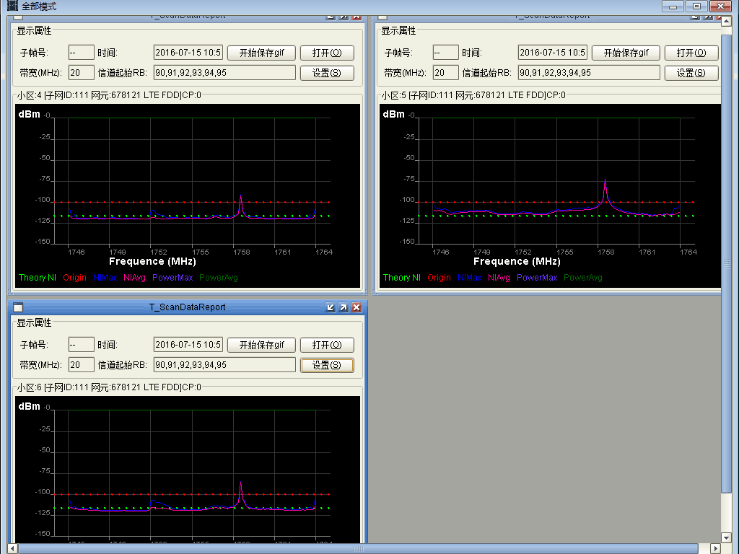739x554 pixels.
Task: Maximize the bottom T_ScanDataReport window
Action: [344, 307]
